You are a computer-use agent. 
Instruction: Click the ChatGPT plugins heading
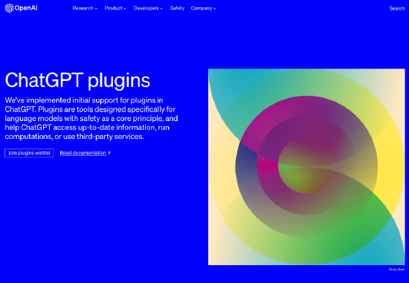[x=77, y=80]
